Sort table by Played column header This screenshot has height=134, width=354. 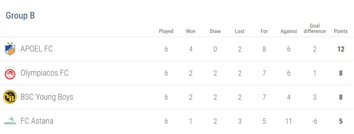point(166,31)
